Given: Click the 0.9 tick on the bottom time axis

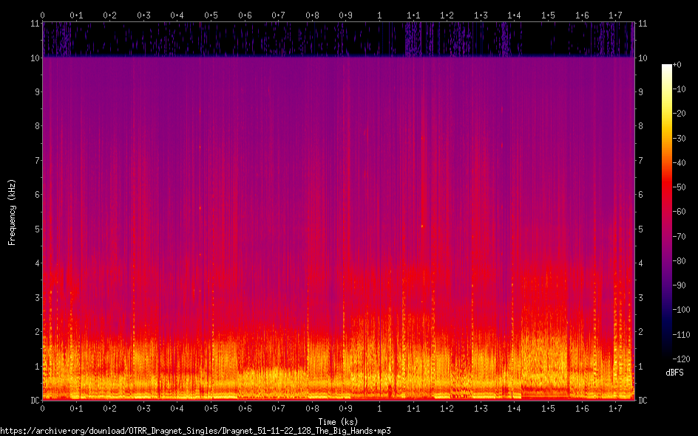Looking at the screenshot, I should pos(345,408).
